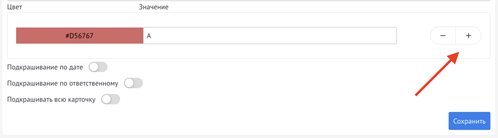Click empty space between value field and minus button

414,36
